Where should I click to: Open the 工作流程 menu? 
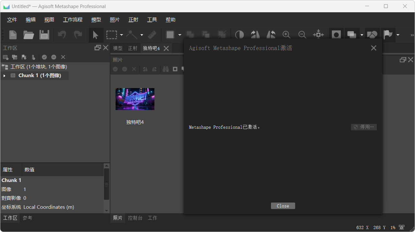point(73,20)
